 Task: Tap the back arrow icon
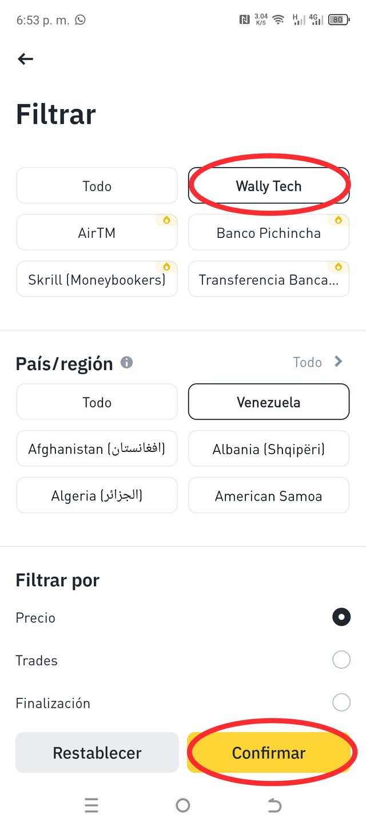[x=25, y=58]
